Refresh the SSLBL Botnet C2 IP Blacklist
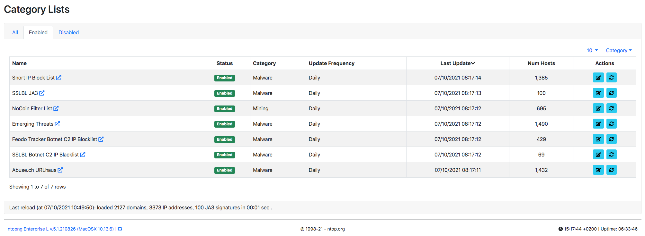645x236 pixels. 611,155
